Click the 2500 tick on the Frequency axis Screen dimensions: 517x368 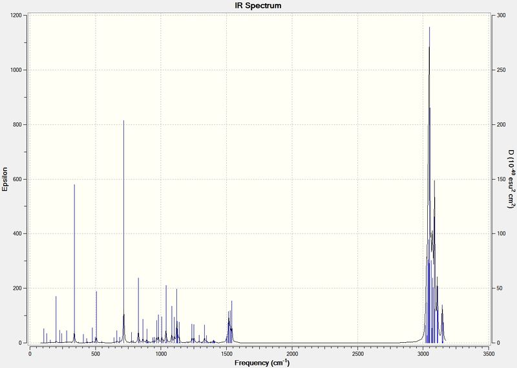(358, 354)
